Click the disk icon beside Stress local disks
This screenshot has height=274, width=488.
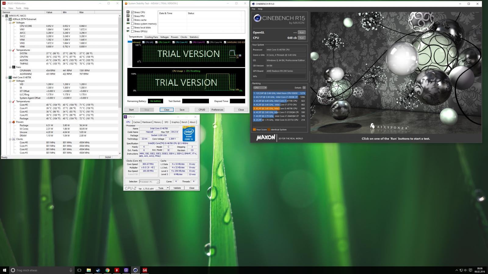click(x=128, y=27)
